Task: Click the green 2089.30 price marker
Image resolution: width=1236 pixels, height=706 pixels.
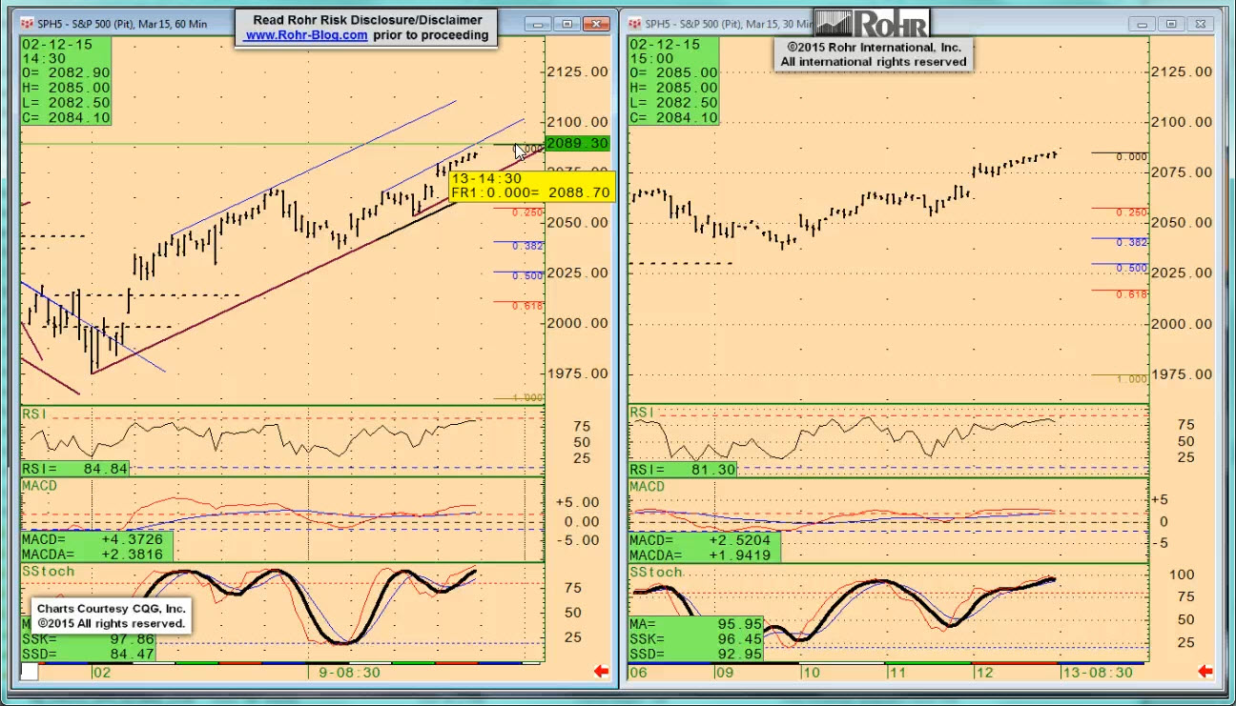Action: [x=577, y=144]
